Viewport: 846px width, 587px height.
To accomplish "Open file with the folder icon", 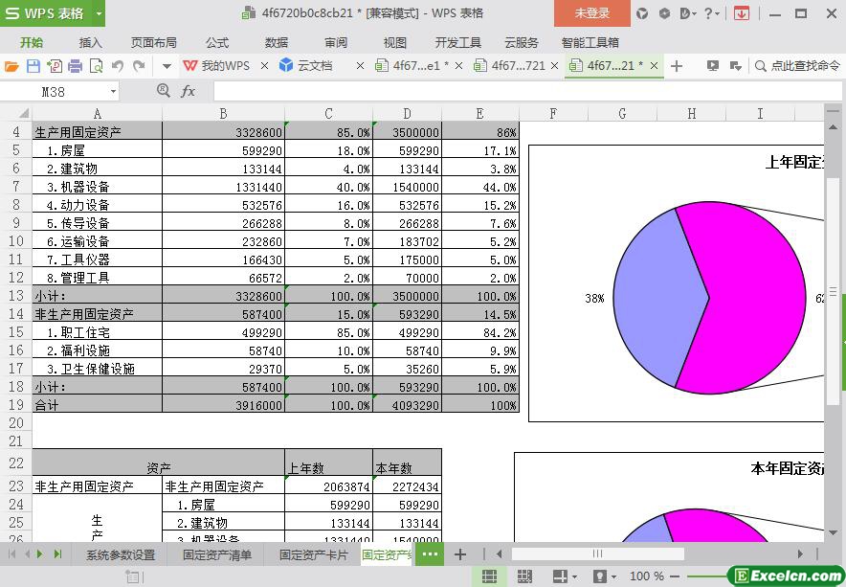I will coord(11,66).
